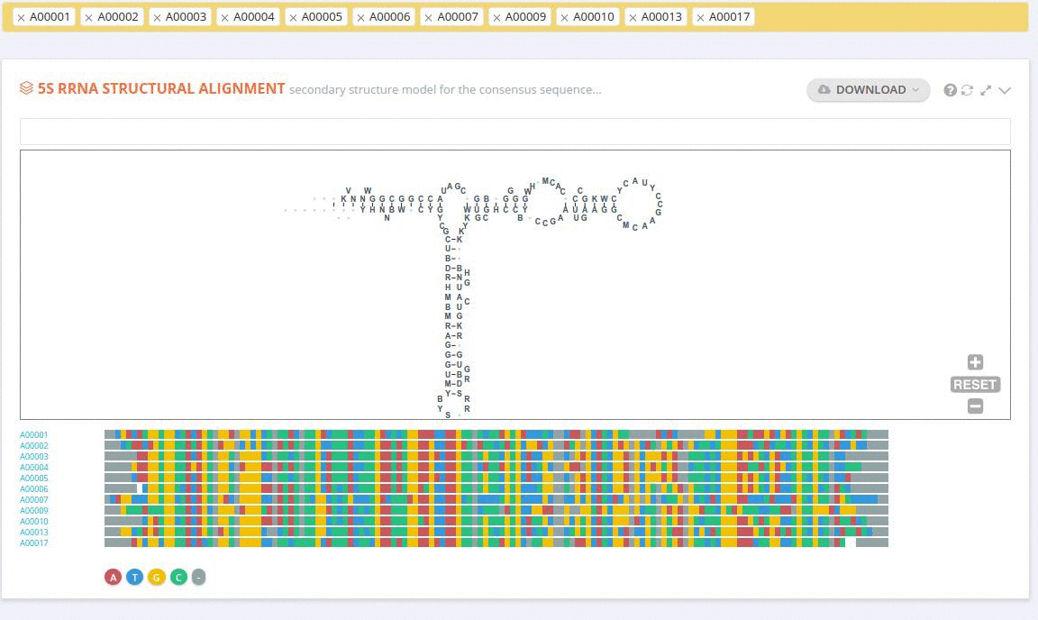Expand the alignment panel to fullscreen
Viewport: 1038px width, 620px height.
coord(986,90)
